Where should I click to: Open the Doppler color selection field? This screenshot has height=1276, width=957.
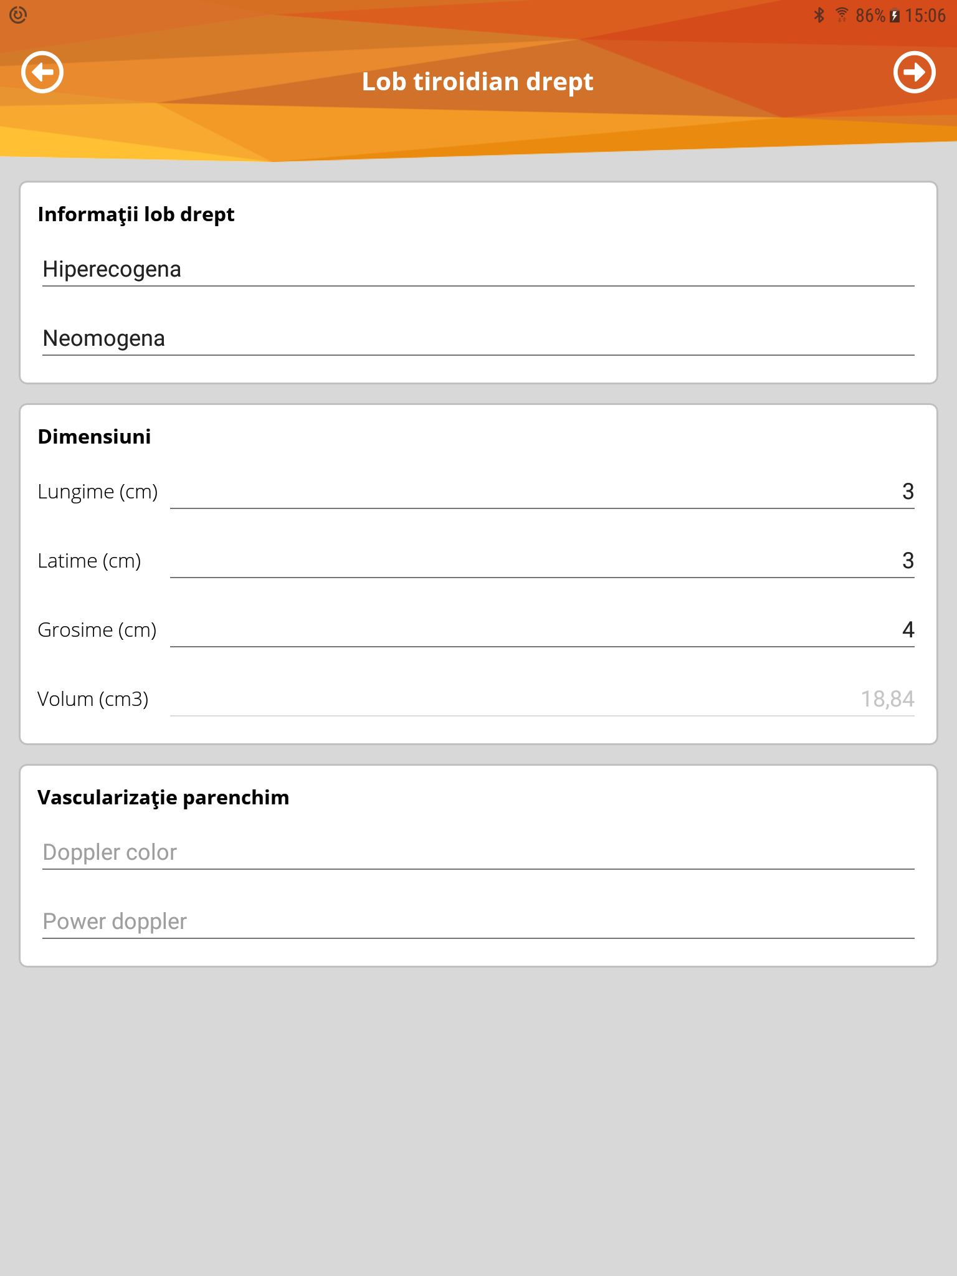click(478, 853)
